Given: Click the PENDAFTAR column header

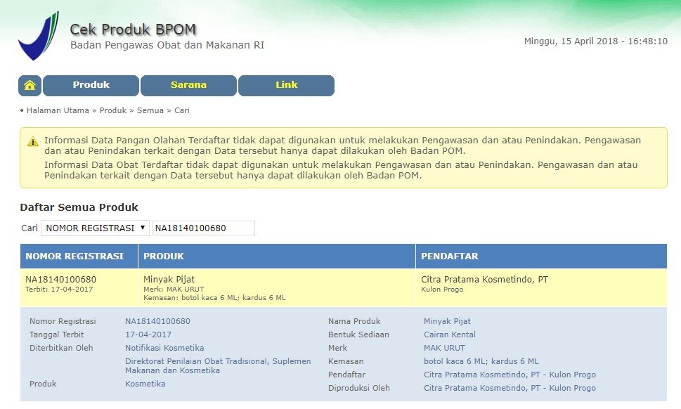Looking at the screenshot, I should (541, 257).
